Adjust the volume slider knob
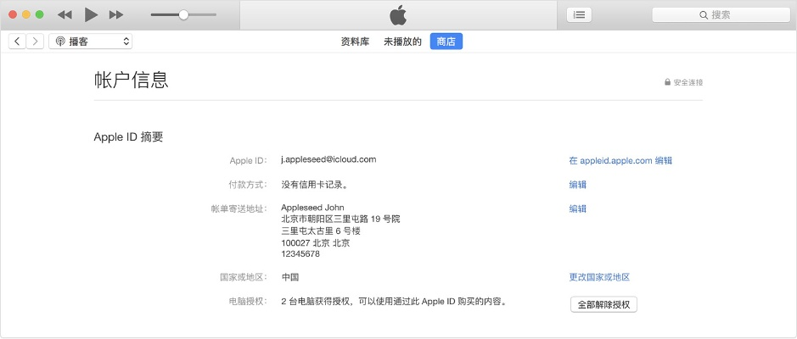The image size is (797, 339). [x=183, y=14]
